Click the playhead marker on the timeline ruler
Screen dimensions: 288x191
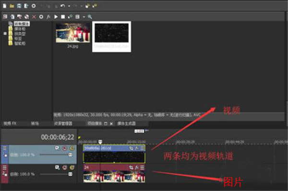click(100, 142)
